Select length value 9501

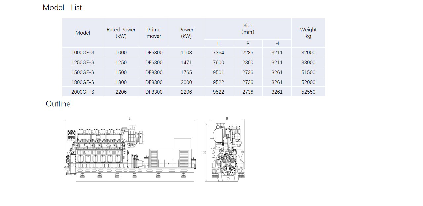218,72
